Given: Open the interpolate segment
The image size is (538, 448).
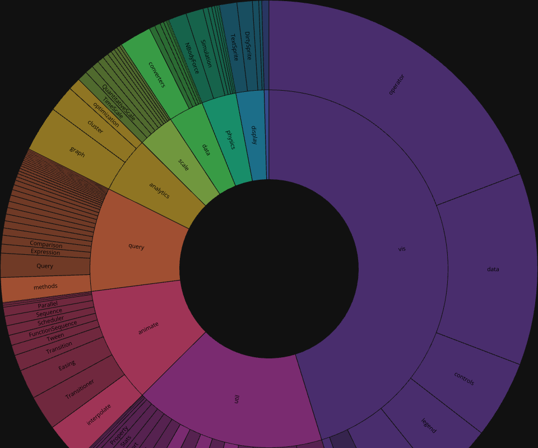Looking at the screenshot, I should click(99, 414).
